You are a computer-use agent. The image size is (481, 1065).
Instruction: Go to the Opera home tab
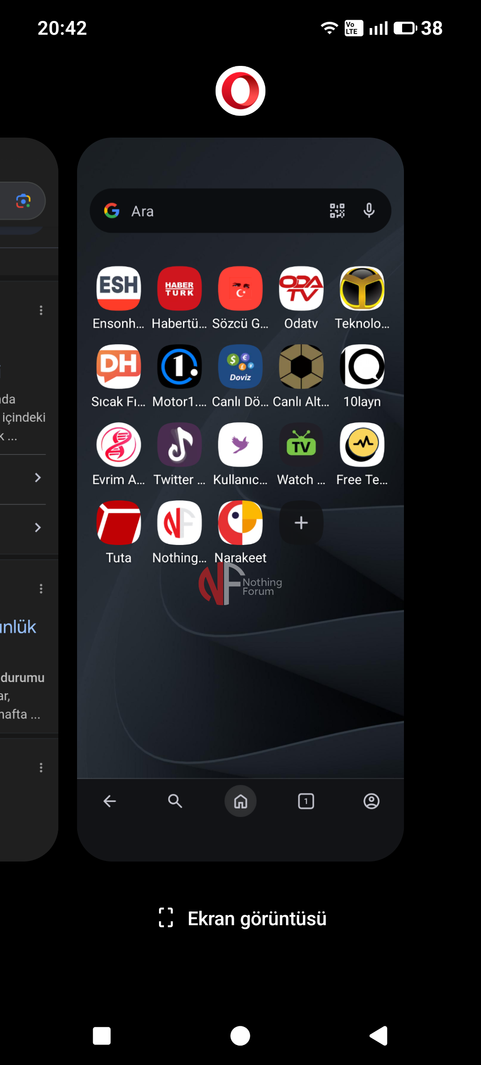pyautogui.click(x=240, y=801)
